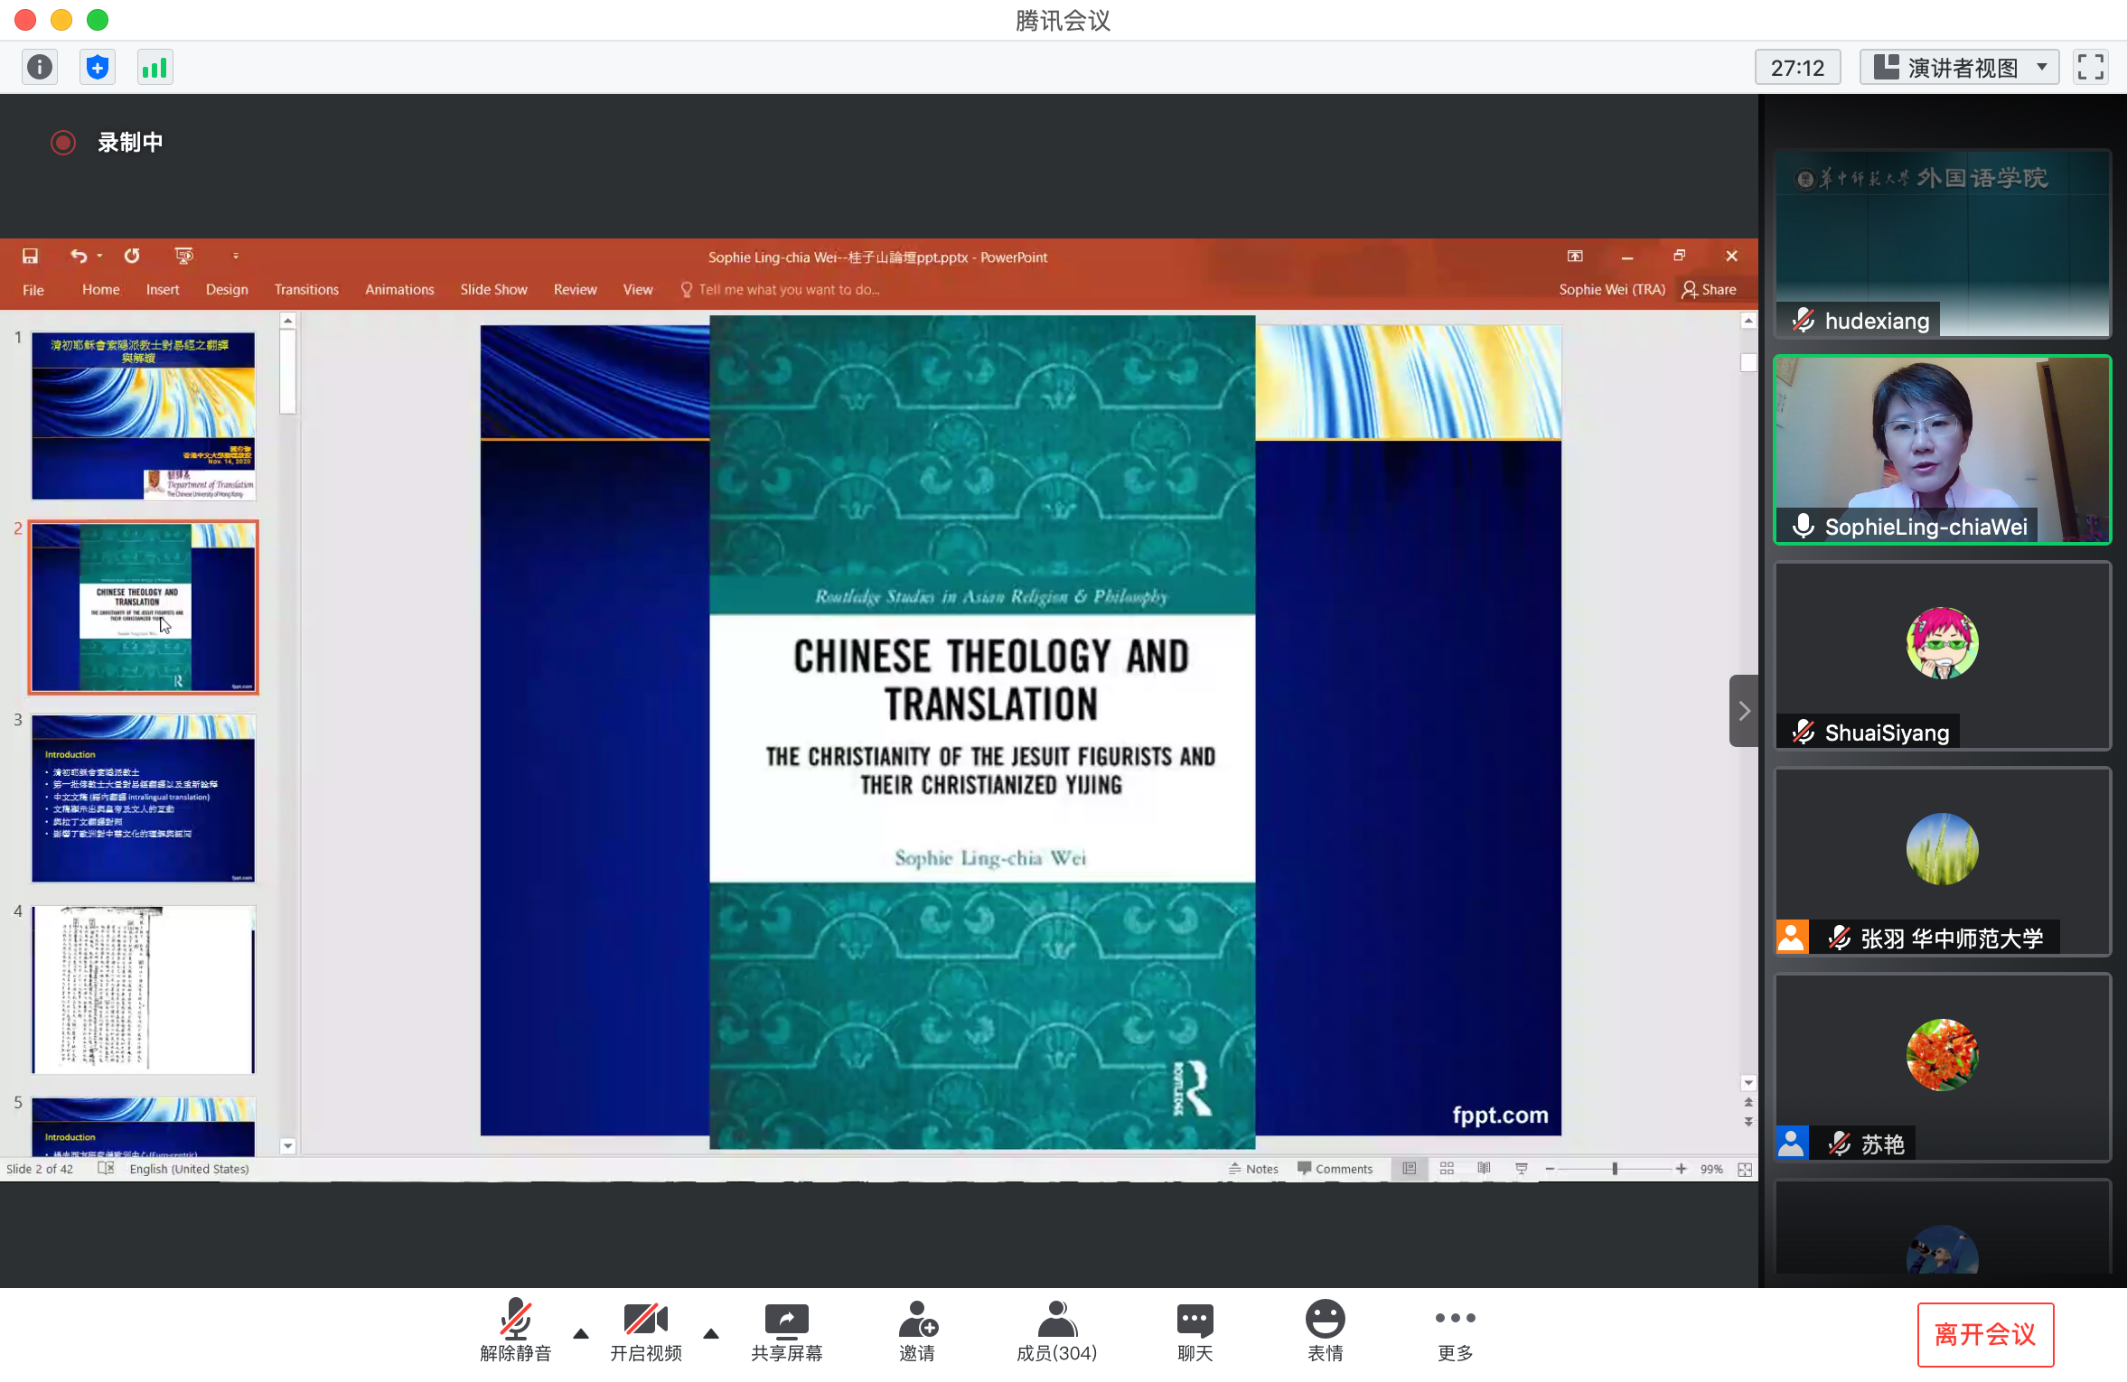Viewport: 2127px width, 1382px height.
Task: Click the PowerPoint Save icon
Action: click(30, 257)
